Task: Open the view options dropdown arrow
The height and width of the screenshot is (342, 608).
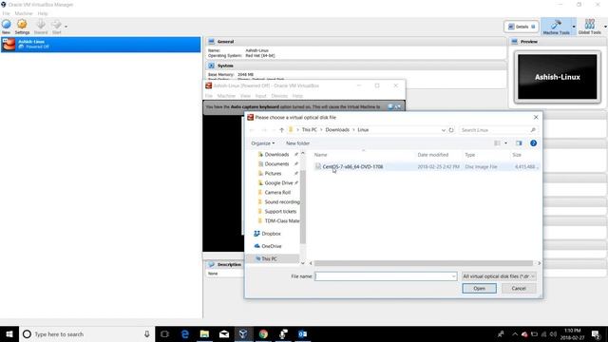Action: [x=505, y=143]
